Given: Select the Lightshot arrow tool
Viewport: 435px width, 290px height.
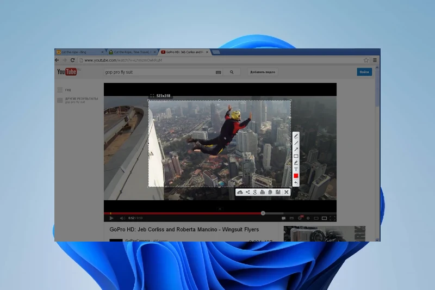Looking at the screenshot, I should (x=296, y=150).
